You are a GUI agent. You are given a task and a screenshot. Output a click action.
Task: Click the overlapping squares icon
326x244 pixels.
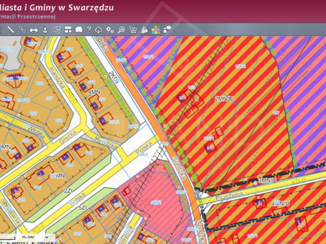tap(57, 29)
